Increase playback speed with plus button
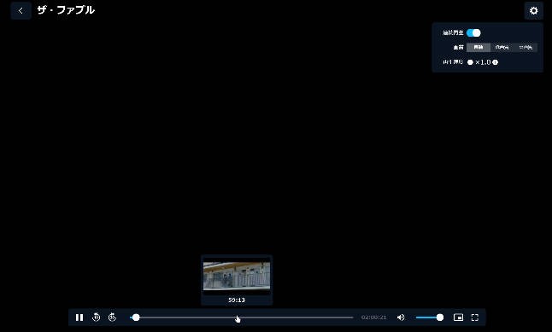Viewport: 552px width, 332px height. coord(495,62)
